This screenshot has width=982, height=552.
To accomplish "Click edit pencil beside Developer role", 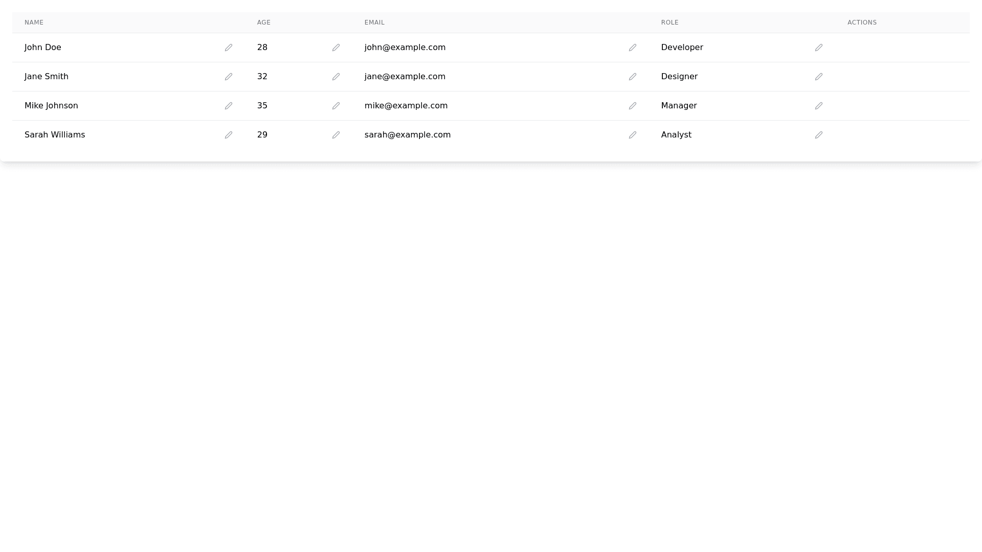I will click(819, 48).
